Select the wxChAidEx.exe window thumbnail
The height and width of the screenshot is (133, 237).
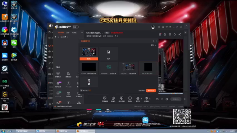click(x=148, y=69)
